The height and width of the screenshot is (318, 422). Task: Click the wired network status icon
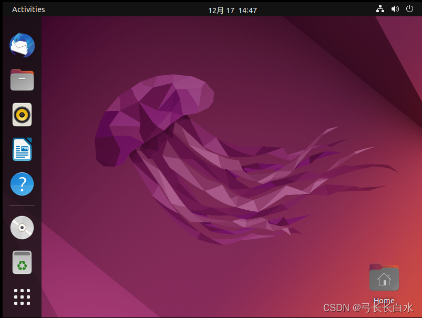(380, 9)
